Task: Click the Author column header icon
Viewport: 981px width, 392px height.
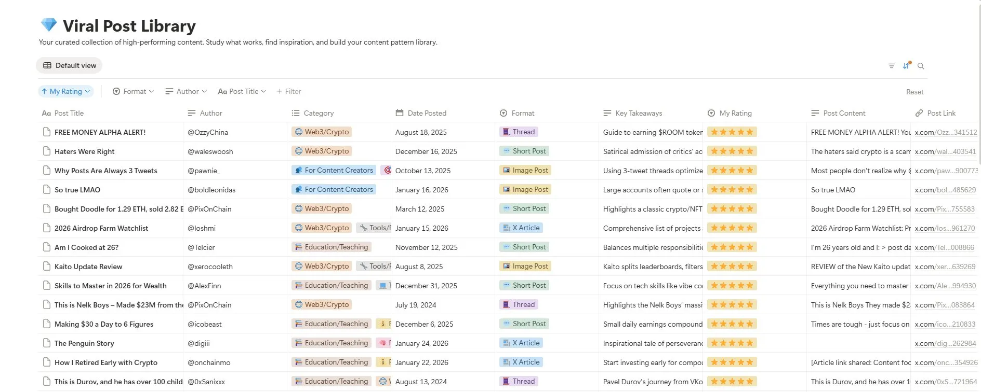Action: pyautogui.click(x=192, y=113)
